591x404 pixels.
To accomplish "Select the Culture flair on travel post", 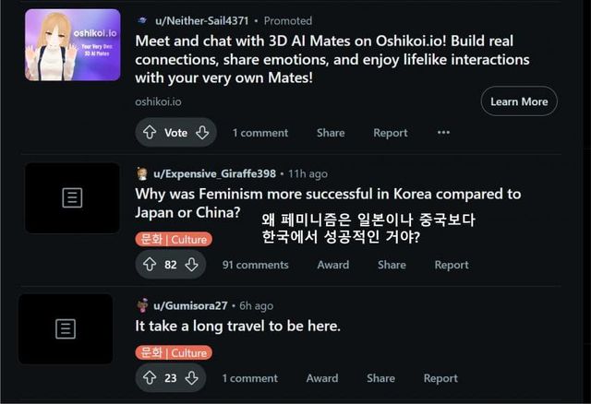I will (x=173, y=352).
